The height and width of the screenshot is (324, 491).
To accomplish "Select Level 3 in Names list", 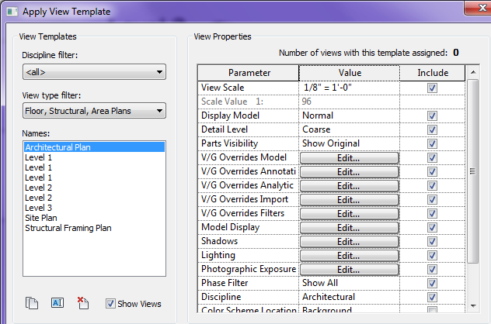I will pos(38,208).
